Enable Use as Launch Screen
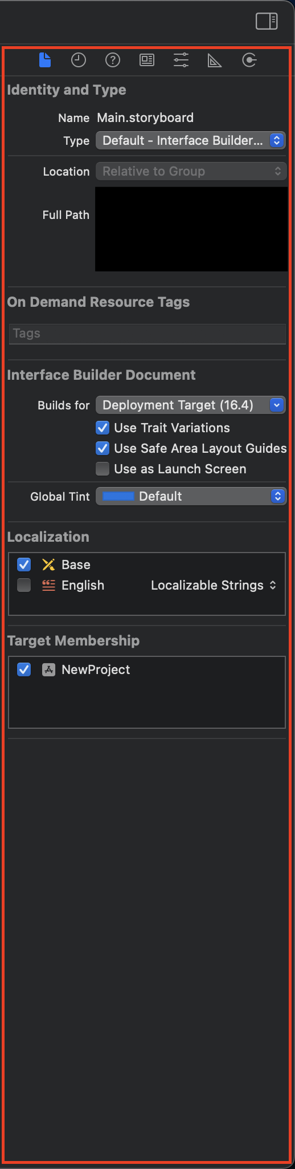The height and width of the screenshot is (1169, 295). click(x=103, y=469)
